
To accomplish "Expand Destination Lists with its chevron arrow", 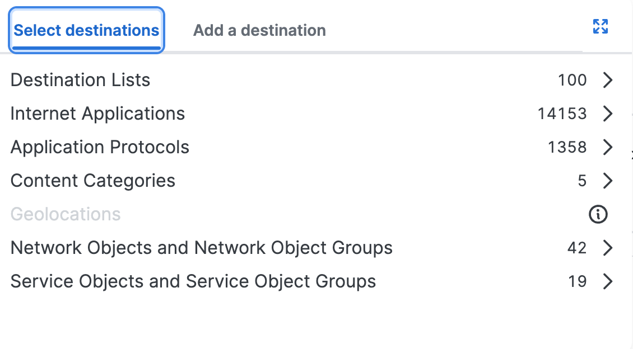I will click(608, 80).
